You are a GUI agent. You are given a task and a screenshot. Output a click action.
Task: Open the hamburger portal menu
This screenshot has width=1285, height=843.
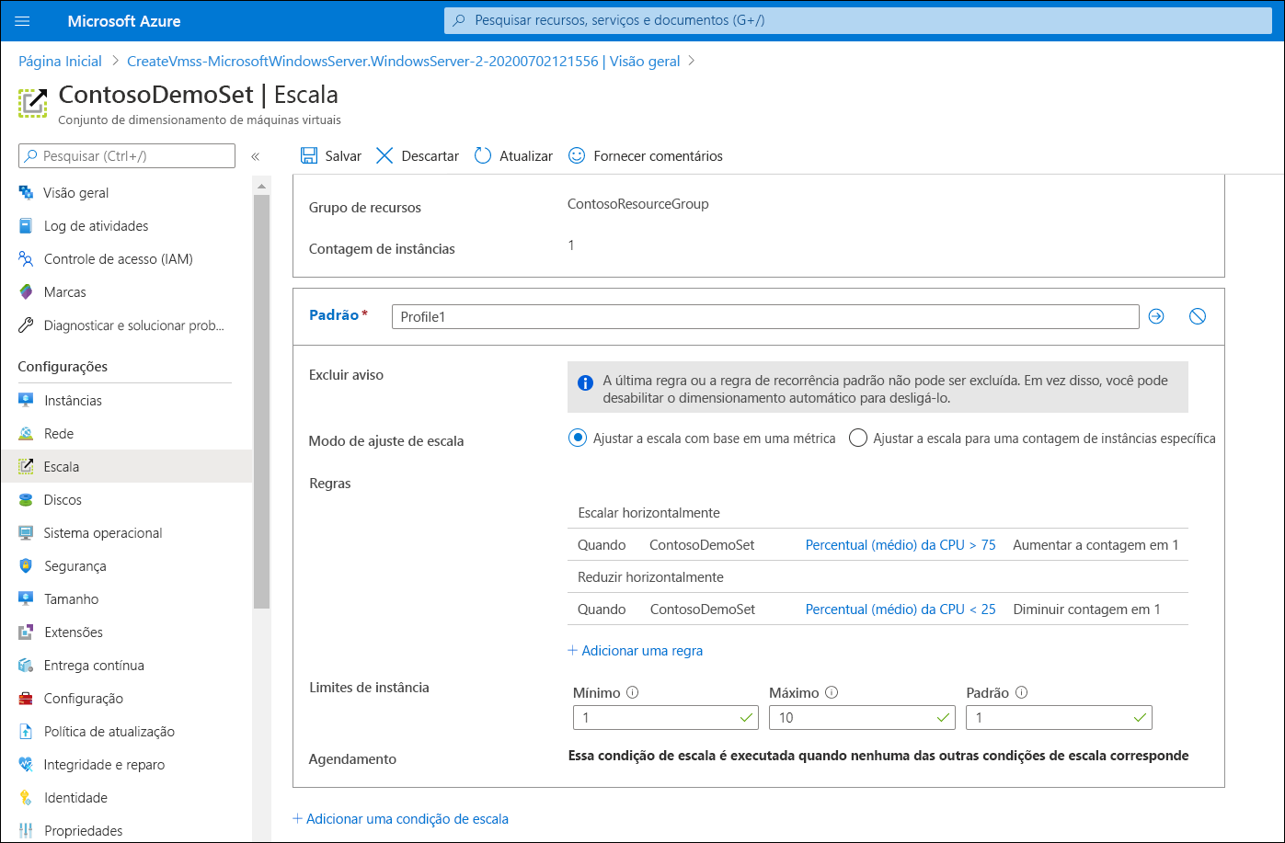click(x=23, y=20)
